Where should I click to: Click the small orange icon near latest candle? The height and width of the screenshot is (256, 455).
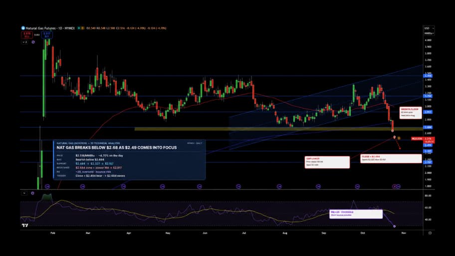[x=399, y=138]
